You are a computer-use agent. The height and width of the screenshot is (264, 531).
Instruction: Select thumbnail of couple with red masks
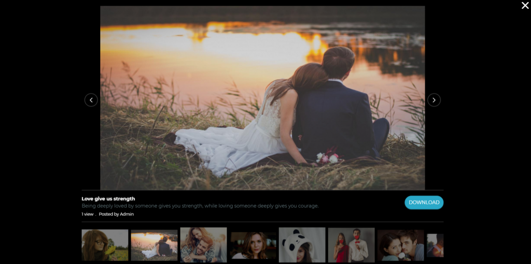point(351,245)
